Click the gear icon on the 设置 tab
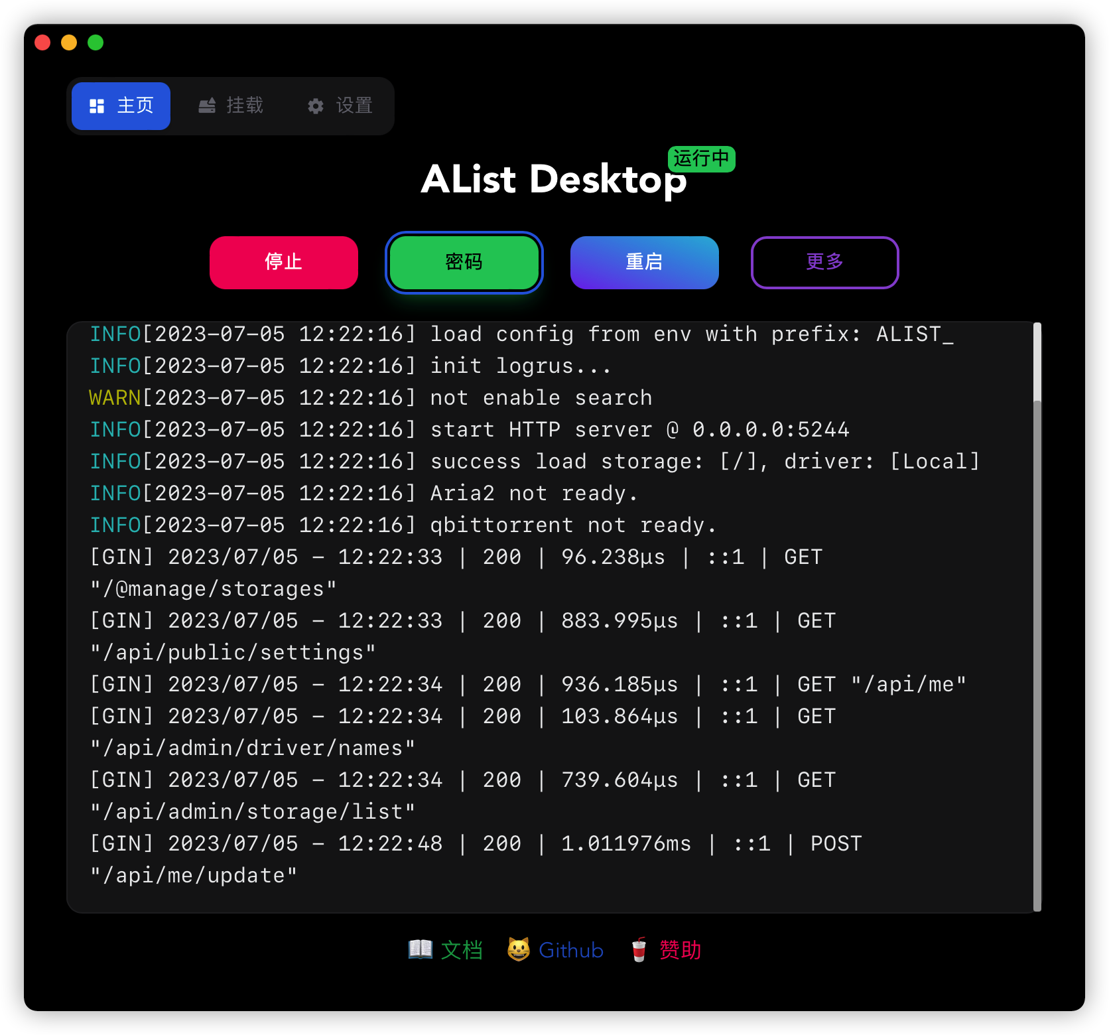 click(316, 106)
